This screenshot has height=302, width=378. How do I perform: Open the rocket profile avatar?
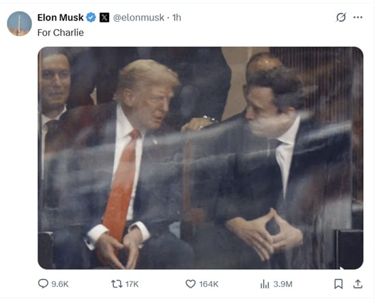pyautogui.click(x=19, y=24)
